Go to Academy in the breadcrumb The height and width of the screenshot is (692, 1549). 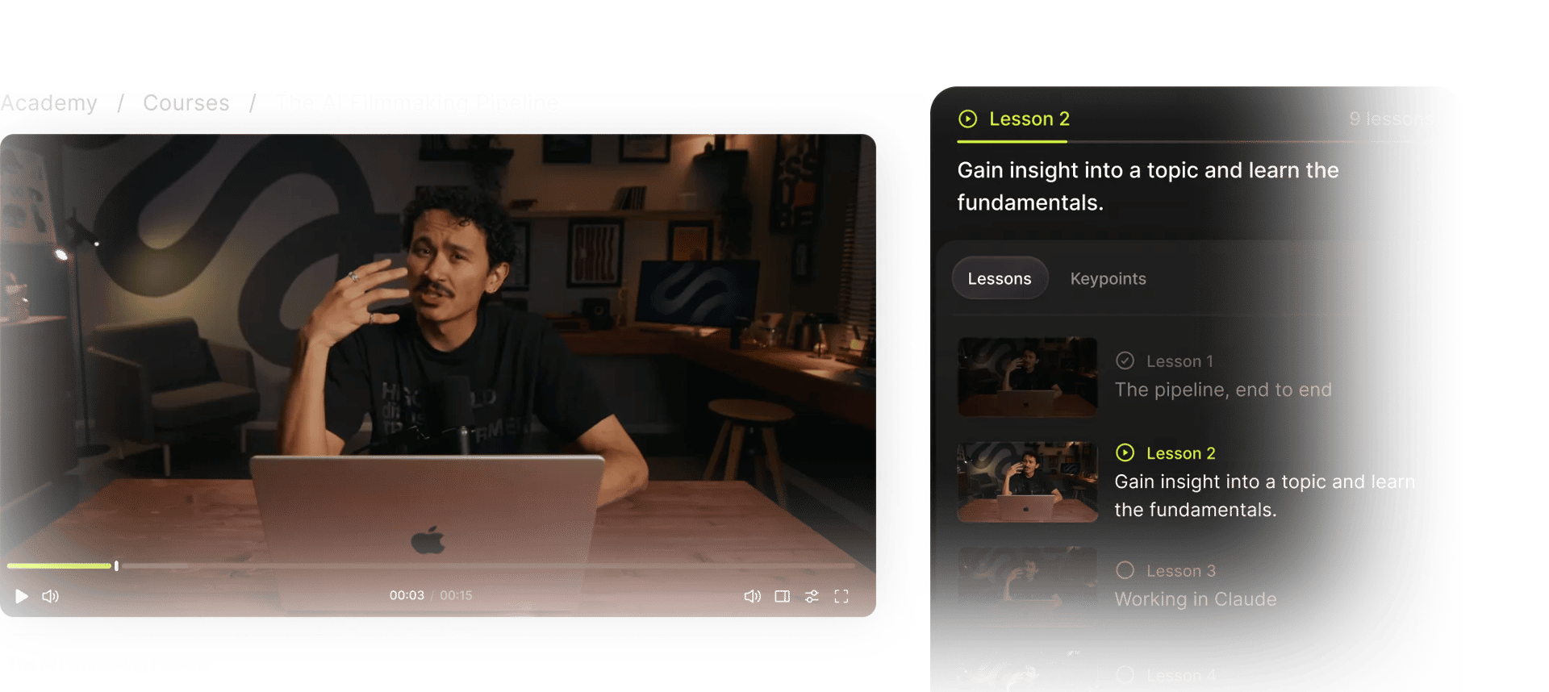coord(48,103)
